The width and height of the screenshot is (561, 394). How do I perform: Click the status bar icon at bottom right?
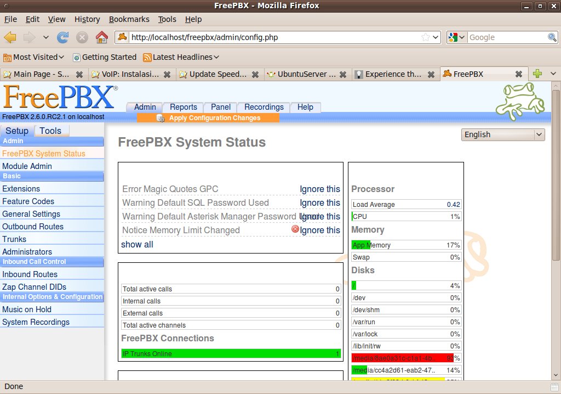pos(554,387)
